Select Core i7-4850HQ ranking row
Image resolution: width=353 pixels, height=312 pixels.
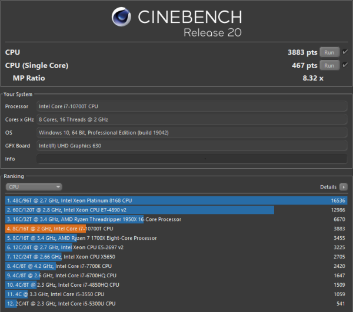pyautogui.click(x=176, y=285)
